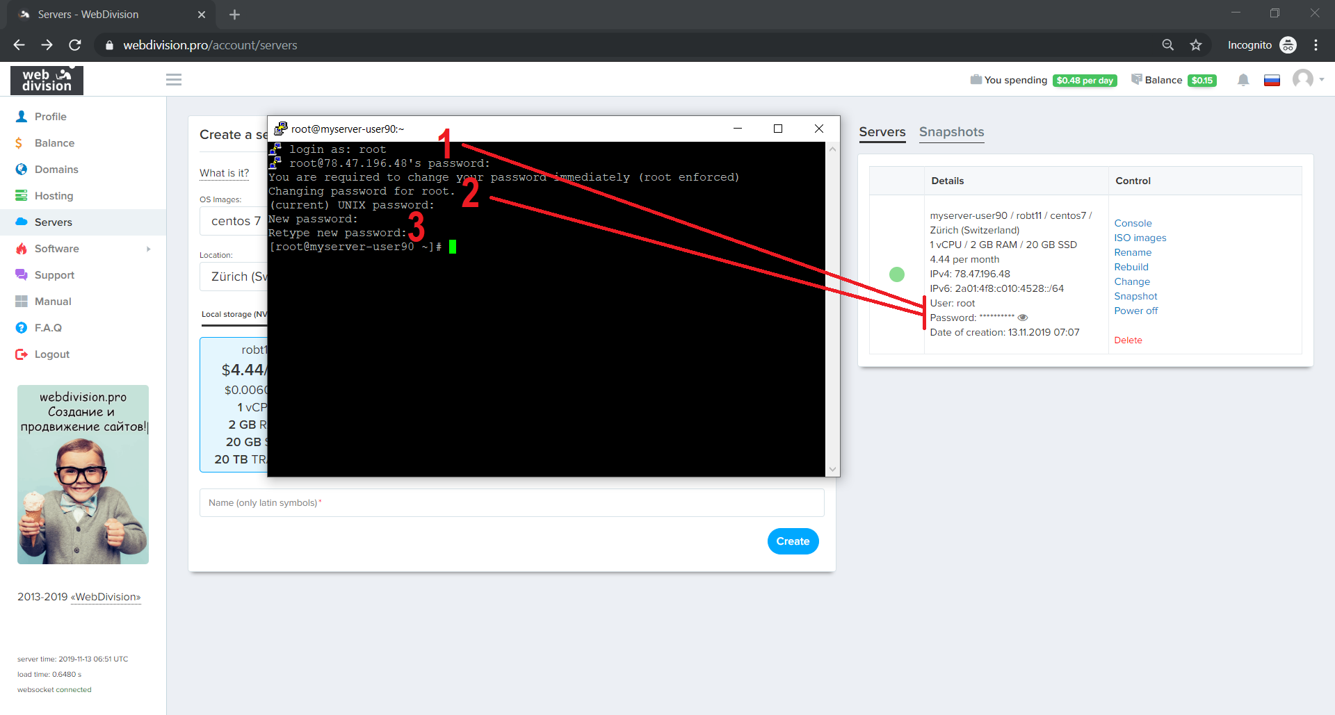Click the blue Create button
Screen dimensions: 1335x715
point(793,541)
